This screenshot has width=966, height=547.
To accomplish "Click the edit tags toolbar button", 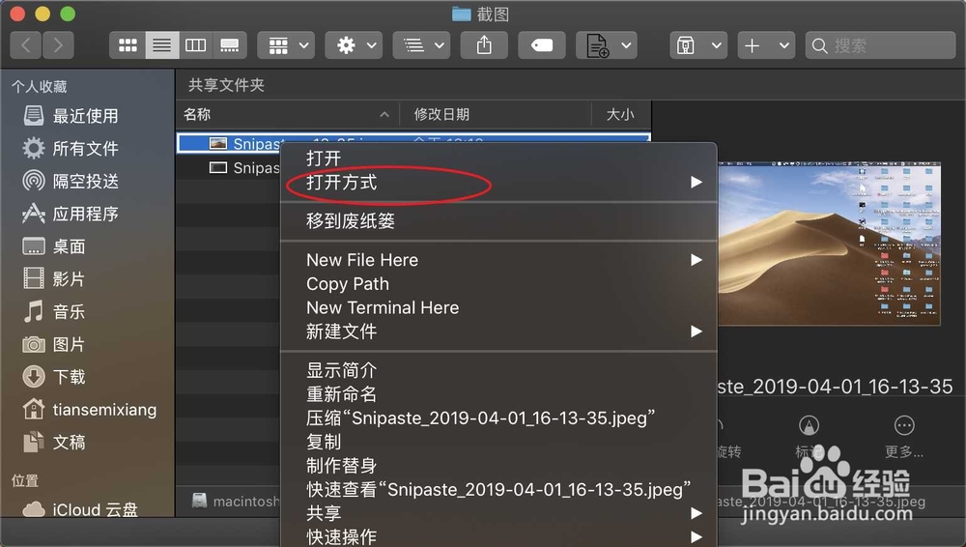I will pyautogui.click(x=542, y=45).
